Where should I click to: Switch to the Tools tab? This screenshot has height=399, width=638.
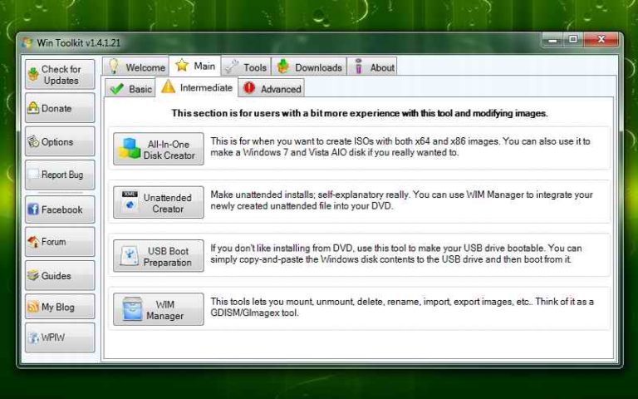click(246, 67)
